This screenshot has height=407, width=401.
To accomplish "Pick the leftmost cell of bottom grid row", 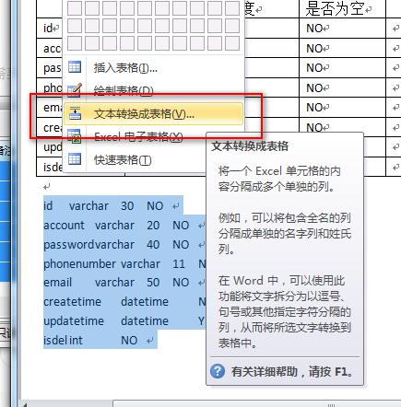I will pos(75,43).
